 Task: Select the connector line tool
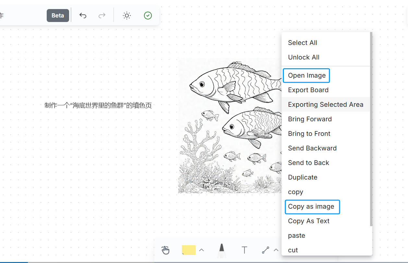point(266,250)
